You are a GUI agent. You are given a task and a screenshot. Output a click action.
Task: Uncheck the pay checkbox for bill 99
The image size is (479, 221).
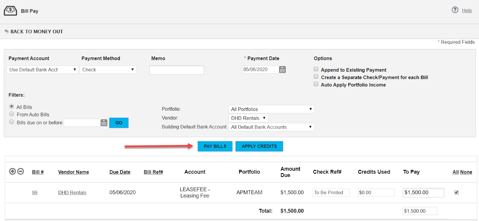click(x=457, y=192)
